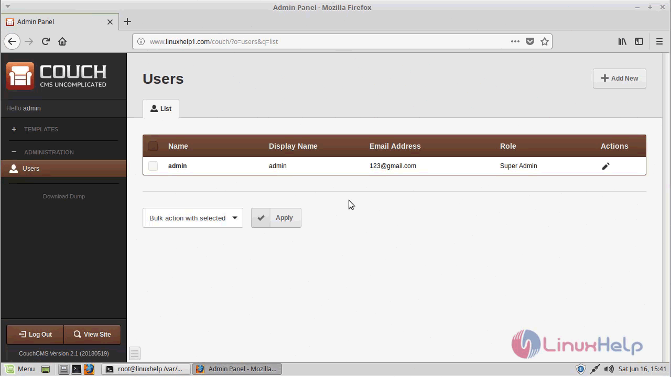
Task: Open the Mint Menu button
Action: (x=20, y=369)
